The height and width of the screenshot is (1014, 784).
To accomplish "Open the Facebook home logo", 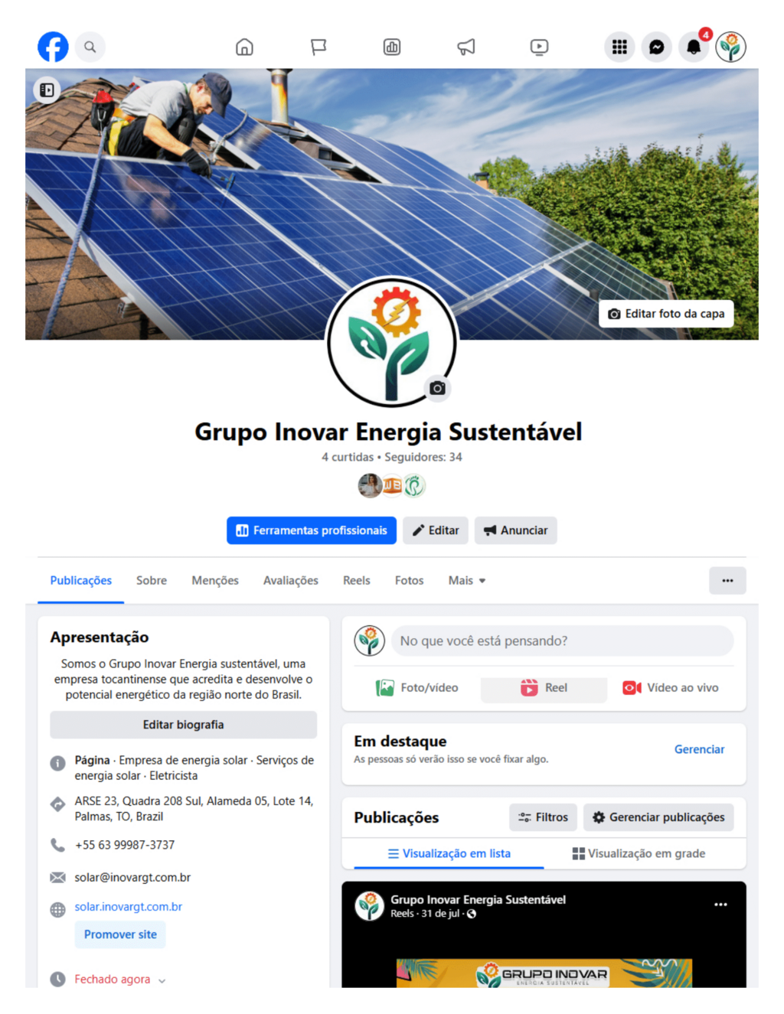I will coord(53,47).
